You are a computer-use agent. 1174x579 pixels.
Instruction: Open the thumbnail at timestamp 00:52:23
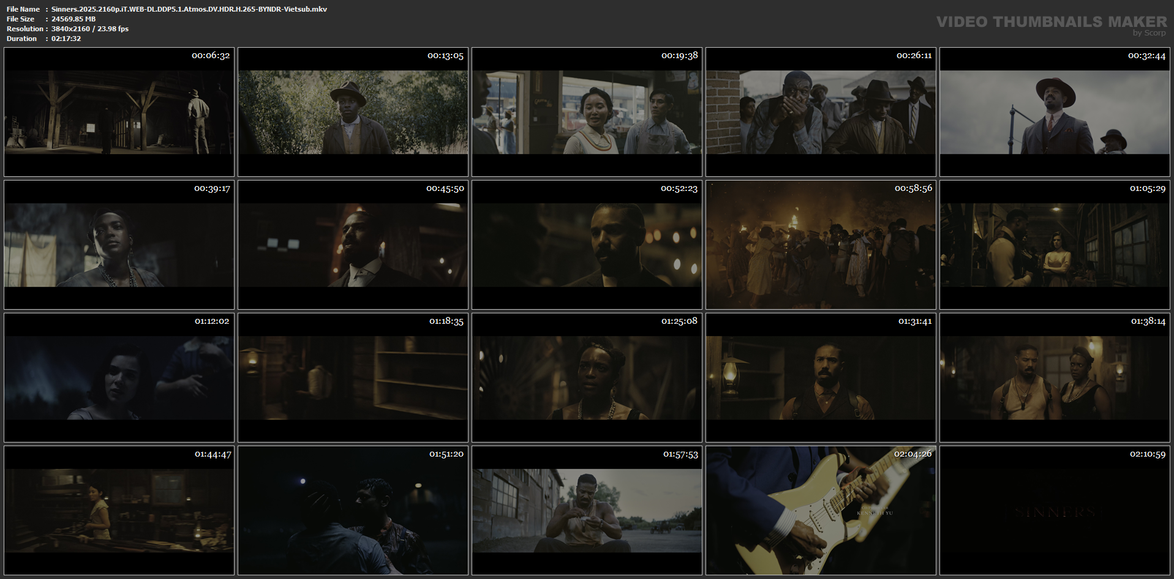587,245
